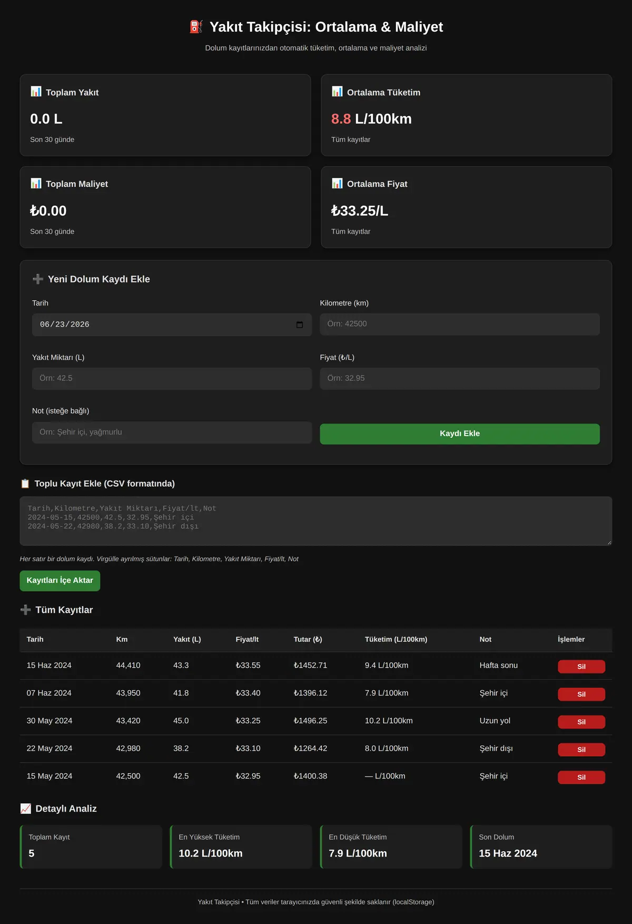The image size is (632, 924).
Task: Delete the 15 Haz 2024 record with Sil
Action: 581,667
